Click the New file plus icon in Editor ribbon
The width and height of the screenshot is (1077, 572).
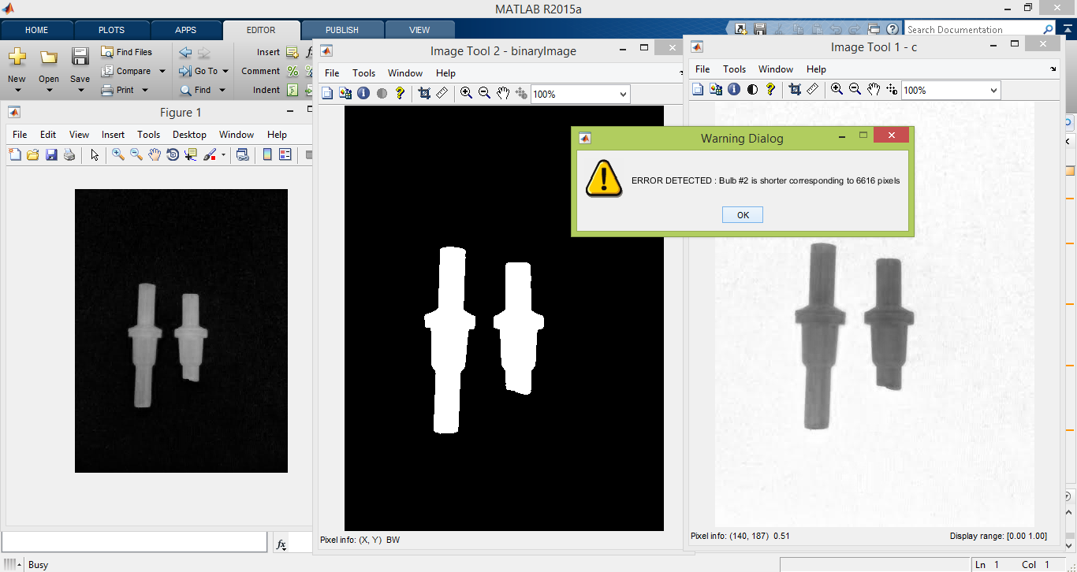tap(17, 57)
